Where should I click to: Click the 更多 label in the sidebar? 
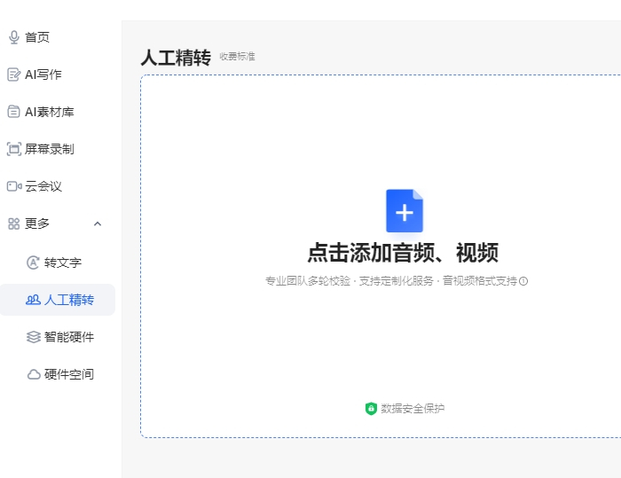pyautogui.click(x=37, y=223)
